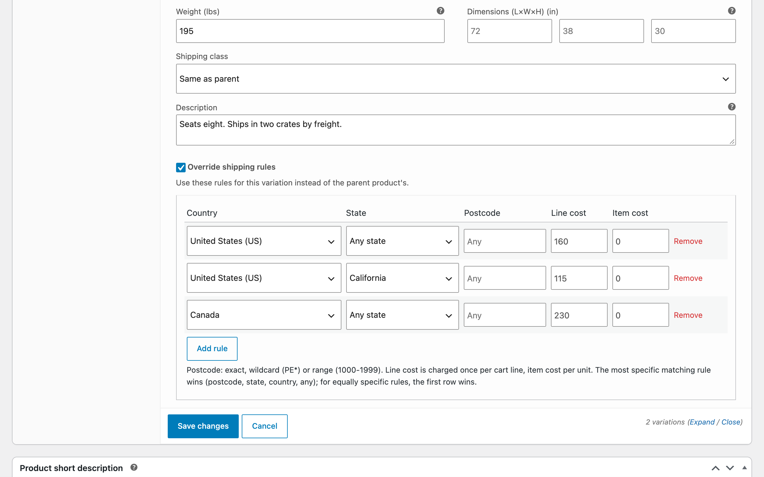Focus the Weight (lbs) input field

point(310,31)
